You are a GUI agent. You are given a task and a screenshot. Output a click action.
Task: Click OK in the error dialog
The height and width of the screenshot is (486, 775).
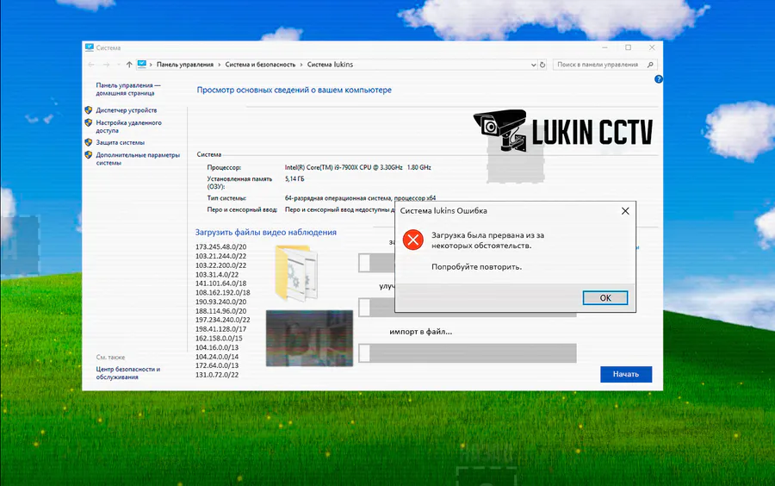[x=605, y=297]
